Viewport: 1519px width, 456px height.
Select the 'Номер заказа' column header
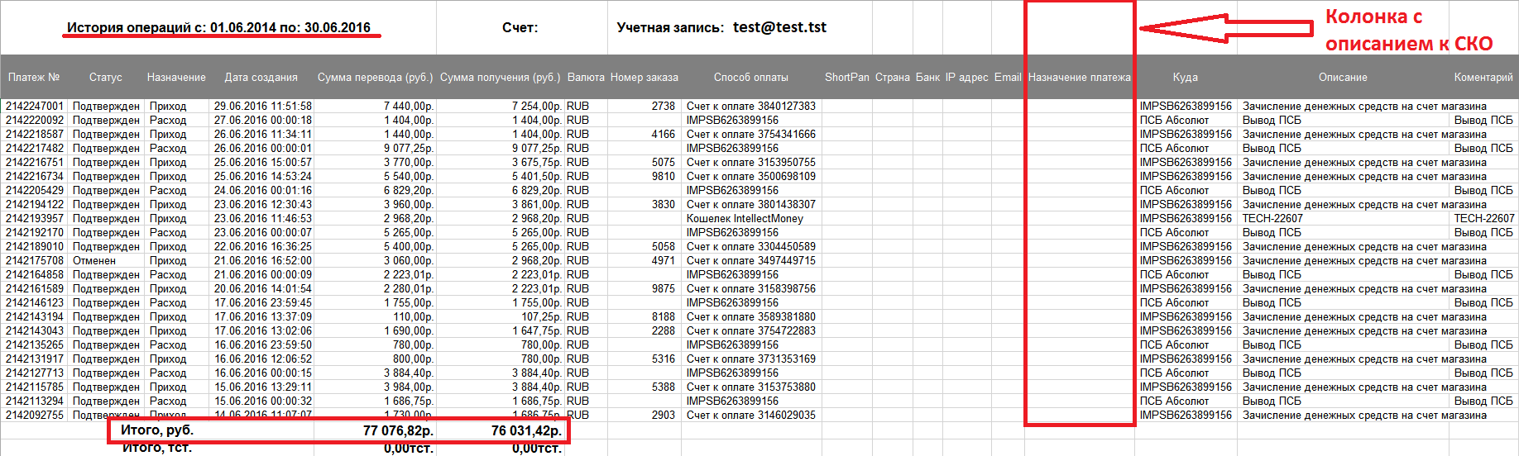pos(644,78)
